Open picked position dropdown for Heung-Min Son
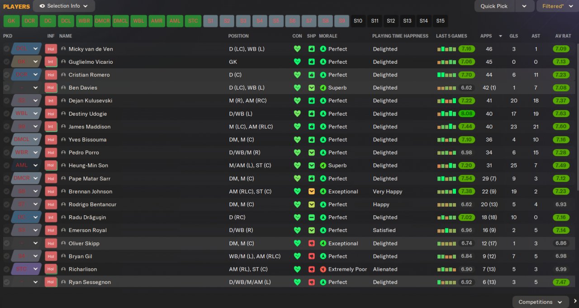Image resolution: width=579 pixels, height=308 pixels. 35,166
